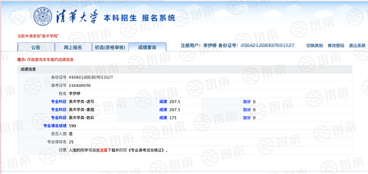The height and width of the screenshot is (174, 368).
Task: Select the 成绩查询 tab
Action: [148, 47]
